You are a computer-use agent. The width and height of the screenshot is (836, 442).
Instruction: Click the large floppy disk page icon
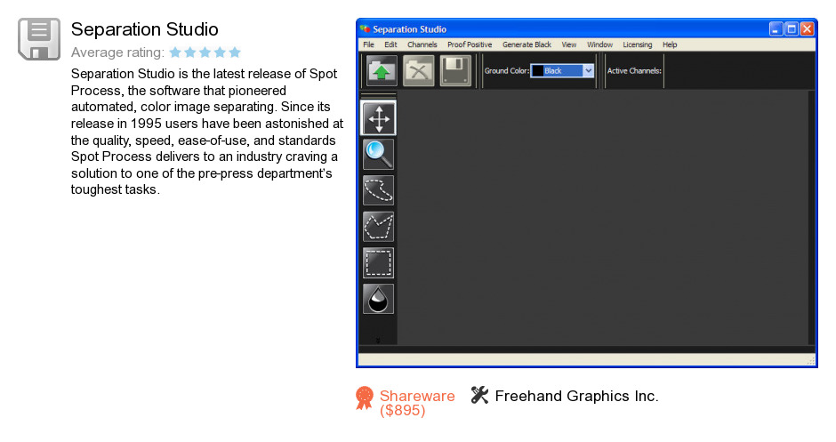pos(39,39)
